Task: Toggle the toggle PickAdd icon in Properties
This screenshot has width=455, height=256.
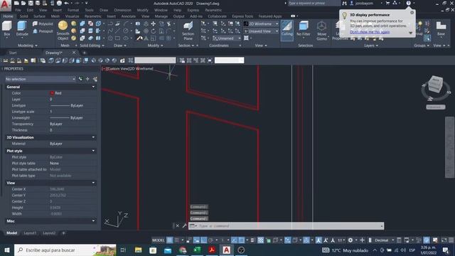Action: tap(80, 79)
